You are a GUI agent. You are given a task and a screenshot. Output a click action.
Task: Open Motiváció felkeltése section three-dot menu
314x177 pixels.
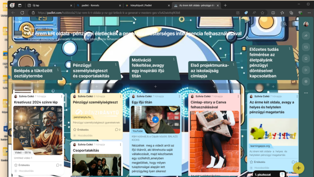[174, 59]
